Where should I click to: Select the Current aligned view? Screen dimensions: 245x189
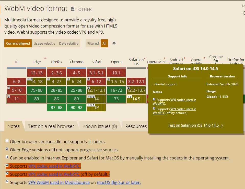tap(18, 43)
